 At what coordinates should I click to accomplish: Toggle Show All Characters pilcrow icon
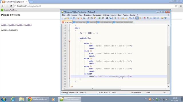pos(134,18)
